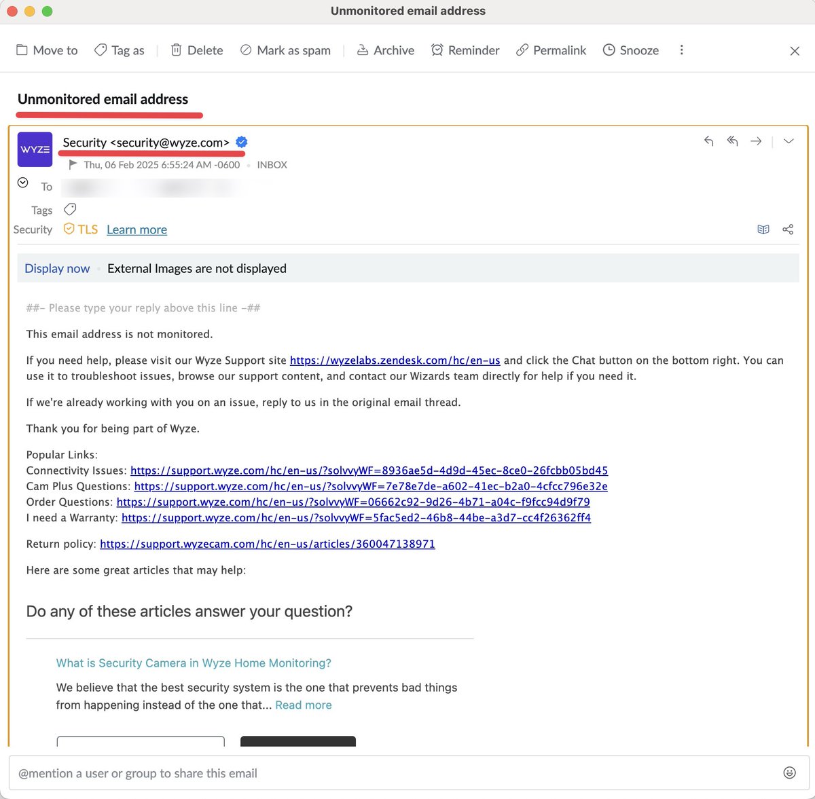
Task: Click the INBOX folder label
Action: pos(272,165)
